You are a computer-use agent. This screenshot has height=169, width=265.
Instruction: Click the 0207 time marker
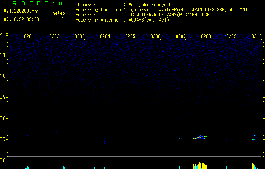pyautogui.click(x=181, y=36)
